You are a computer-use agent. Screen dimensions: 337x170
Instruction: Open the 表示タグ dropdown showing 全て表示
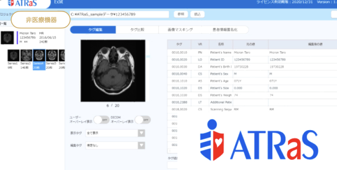tap(115, 133)
